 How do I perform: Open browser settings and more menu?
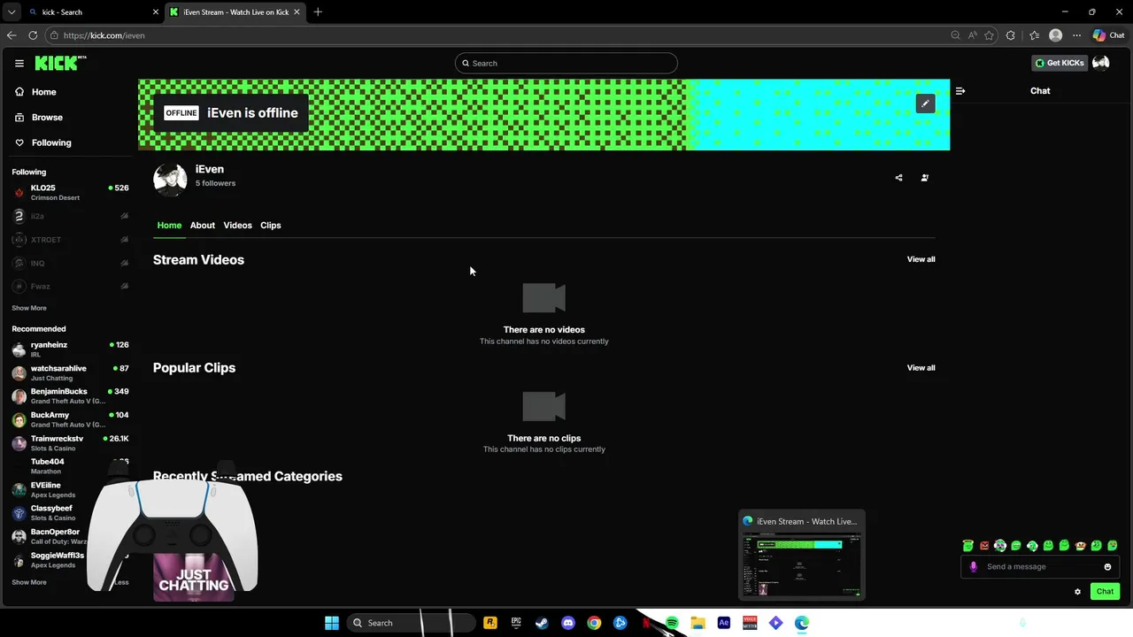point(1077,35)
